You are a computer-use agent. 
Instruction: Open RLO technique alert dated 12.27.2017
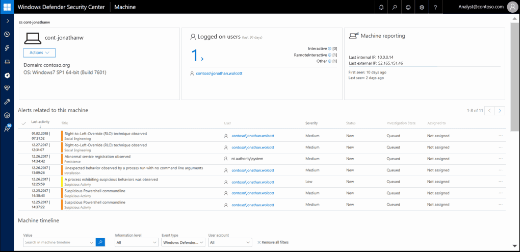(x=106, y=145)
